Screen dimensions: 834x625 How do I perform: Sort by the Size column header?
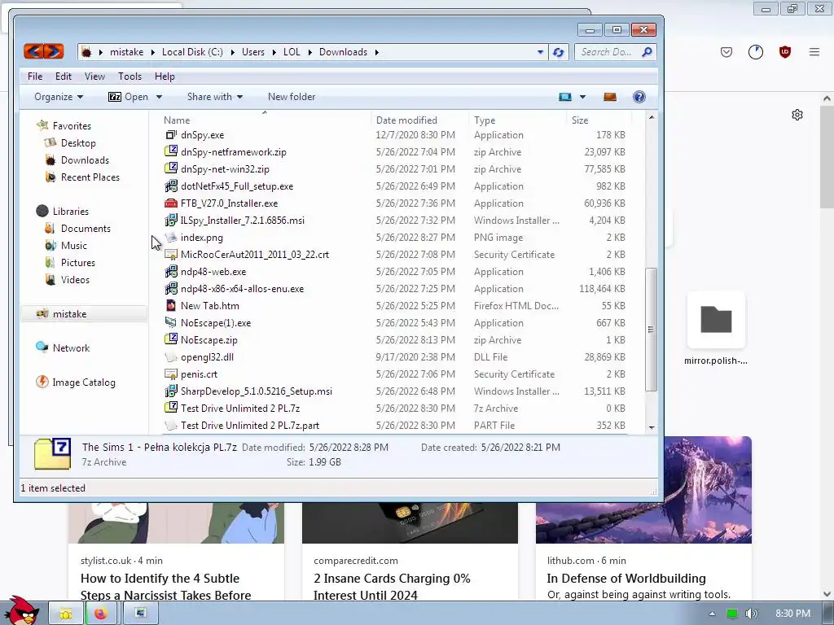tap(599, 120)
